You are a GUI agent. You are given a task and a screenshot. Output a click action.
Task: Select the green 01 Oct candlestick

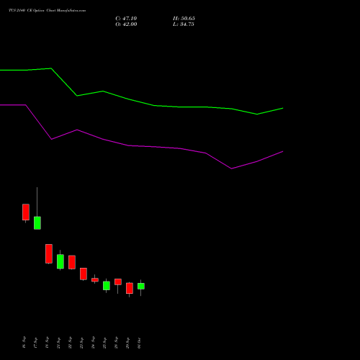coord(141,286)
